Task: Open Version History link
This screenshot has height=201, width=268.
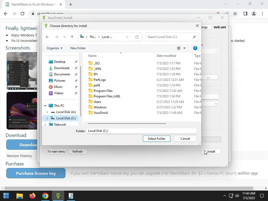Action: [x=19, y=156]
